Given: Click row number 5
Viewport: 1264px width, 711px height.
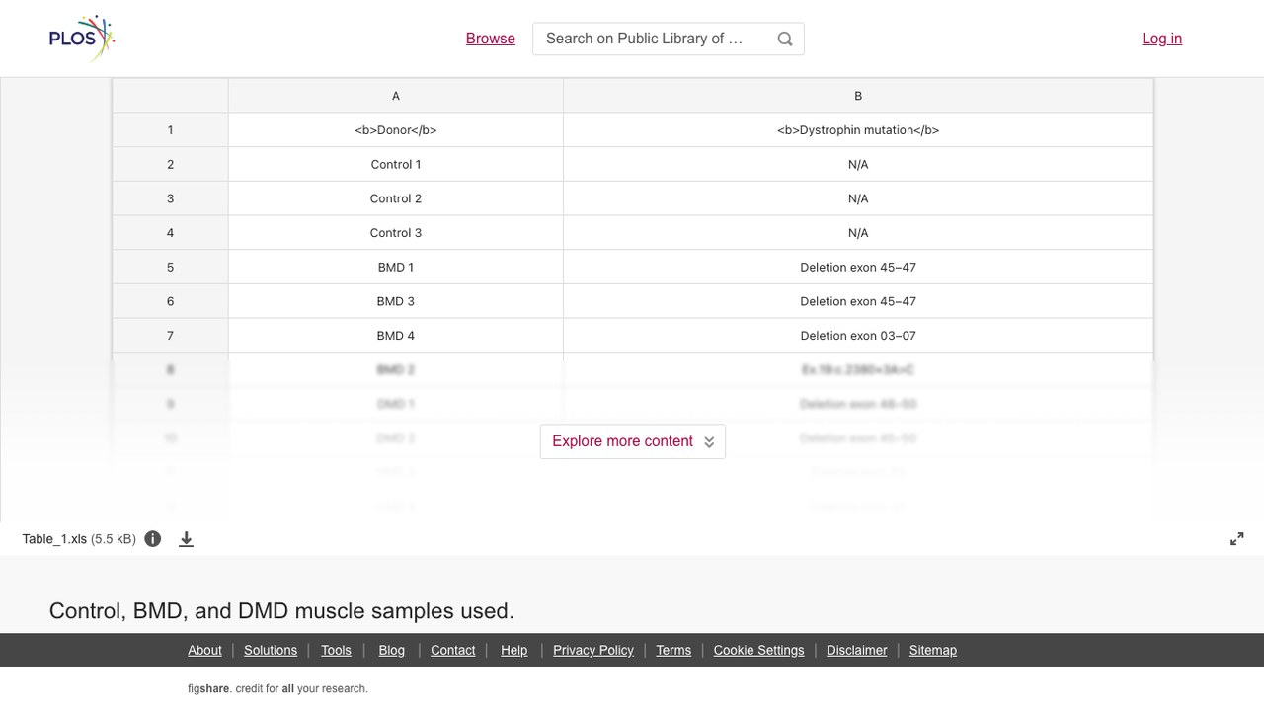Looking at the screenshot, I should click(x=170, y=267).
